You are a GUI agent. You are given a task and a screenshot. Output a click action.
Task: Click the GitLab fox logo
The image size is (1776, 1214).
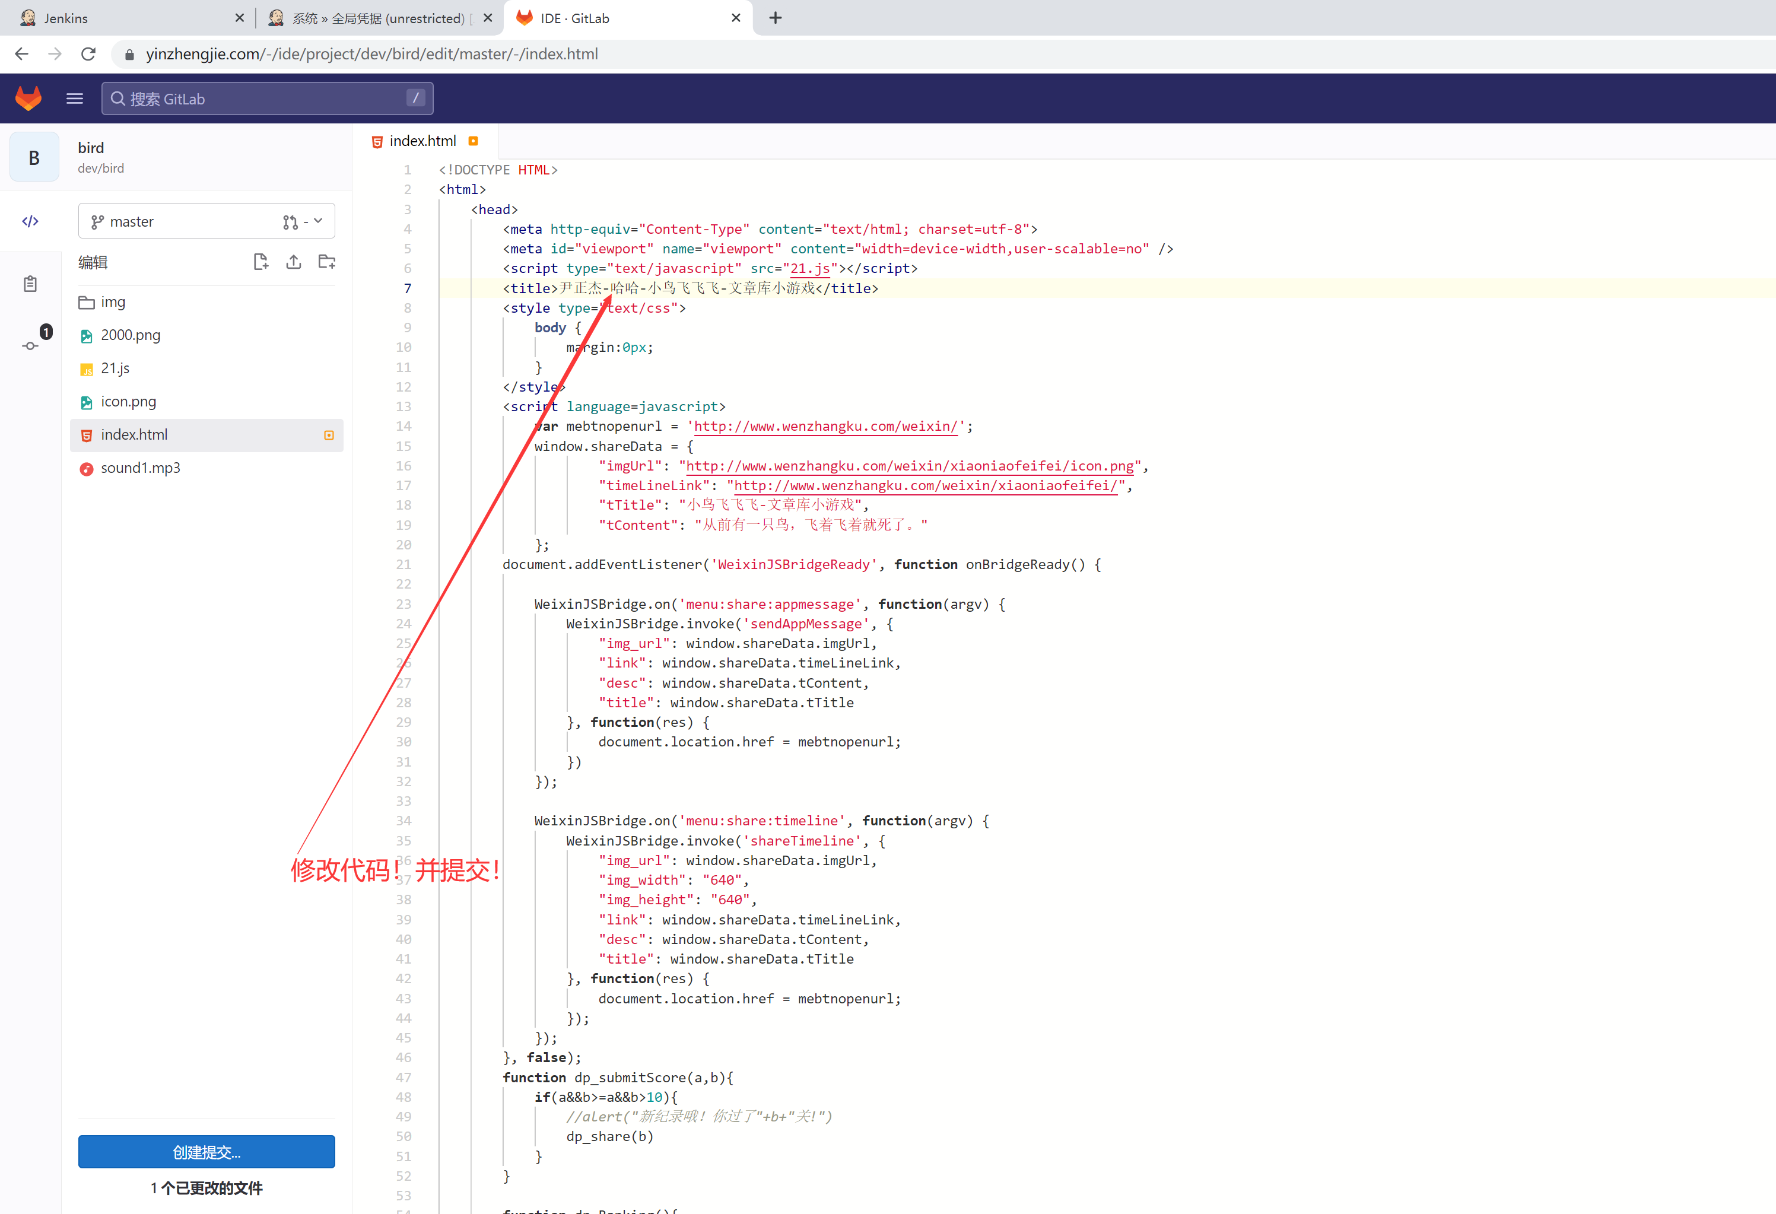click(28, 98)
